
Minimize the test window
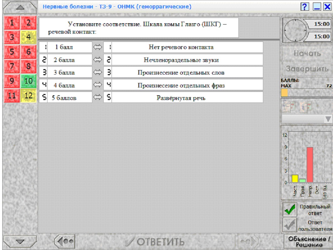[317, 7]
